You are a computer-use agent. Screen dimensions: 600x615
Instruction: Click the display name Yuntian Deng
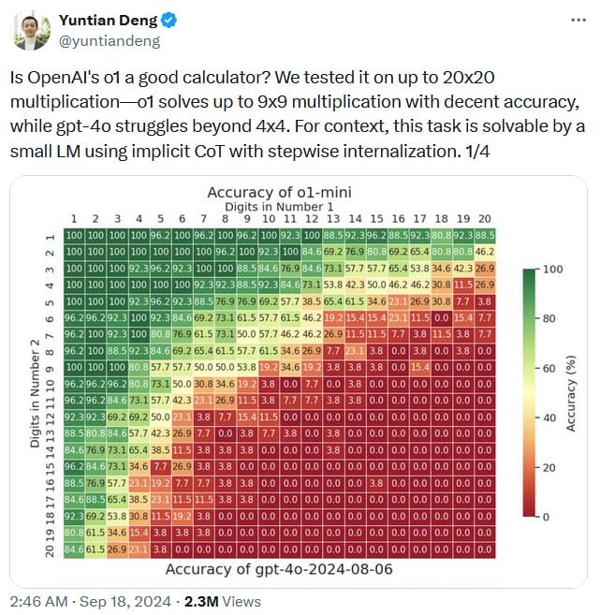pyautogui.click(x=104, y=20)
